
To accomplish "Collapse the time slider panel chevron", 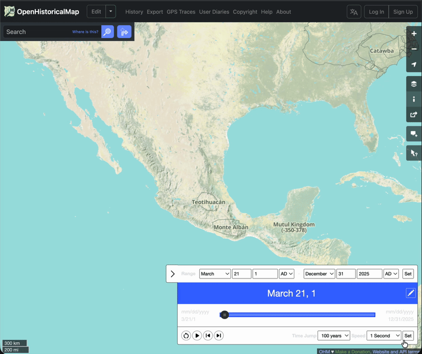I will [172, 274].
